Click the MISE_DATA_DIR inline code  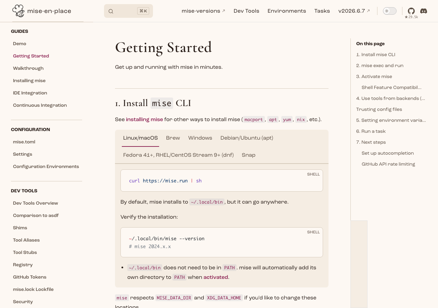point(174,298)
